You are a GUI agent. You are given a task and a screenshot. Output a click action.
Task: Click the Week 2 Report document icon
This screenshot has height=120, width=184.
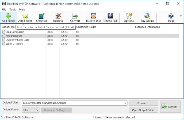[3, 44]
